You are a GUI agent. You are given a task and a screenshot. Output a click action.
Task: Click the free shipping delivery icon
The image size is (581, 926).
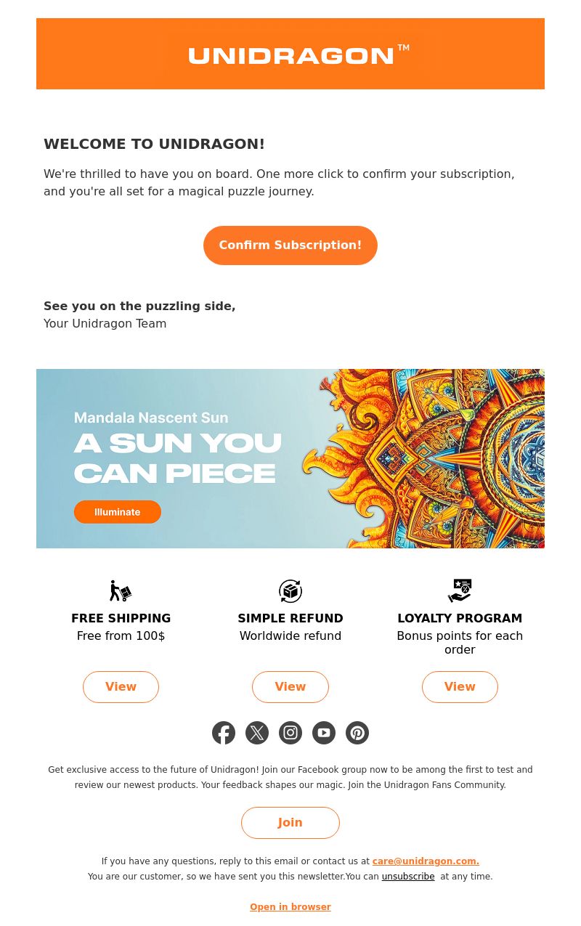[x=121, y=591]
